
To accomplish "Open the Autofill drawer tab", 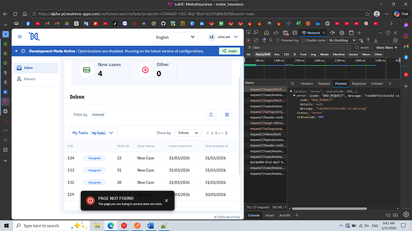I will click(x=285, y=216).
